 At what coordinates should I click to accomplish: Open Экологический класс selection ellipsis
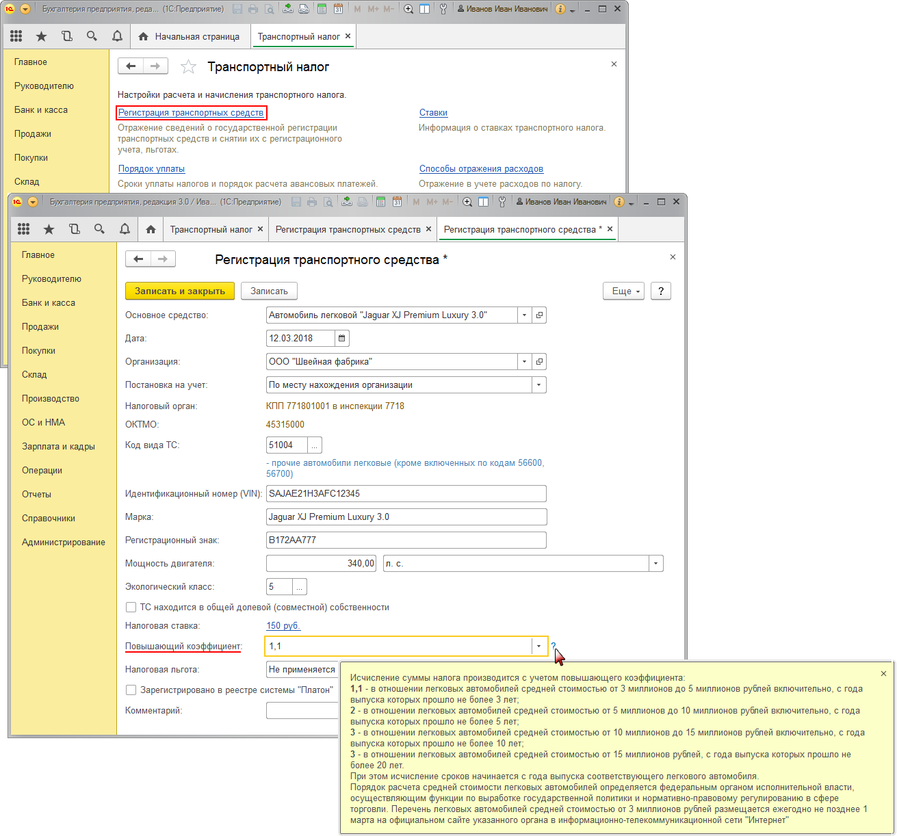300,586
